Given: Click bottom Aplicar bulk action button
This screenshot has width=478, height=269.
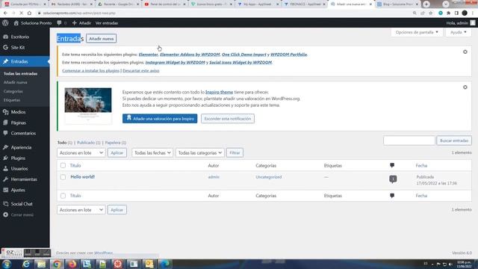Looking at the screenshot, I should click(x=117, y=210).
